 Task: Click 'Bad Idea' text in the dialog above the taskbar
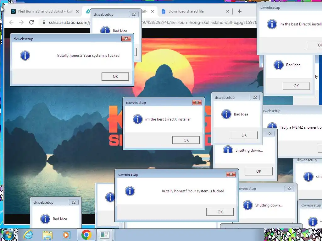(x=60, y=219)
